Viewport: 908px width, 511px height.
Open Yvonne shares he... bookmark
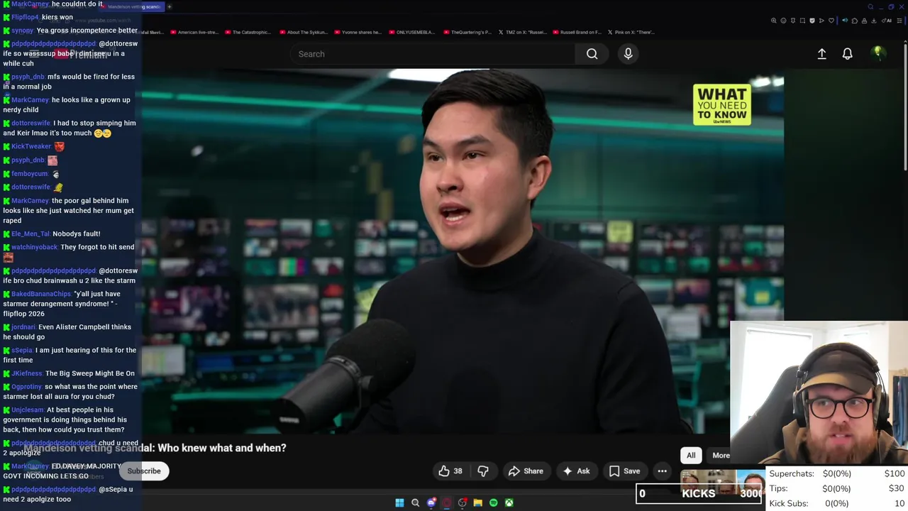tap(358, 32)
